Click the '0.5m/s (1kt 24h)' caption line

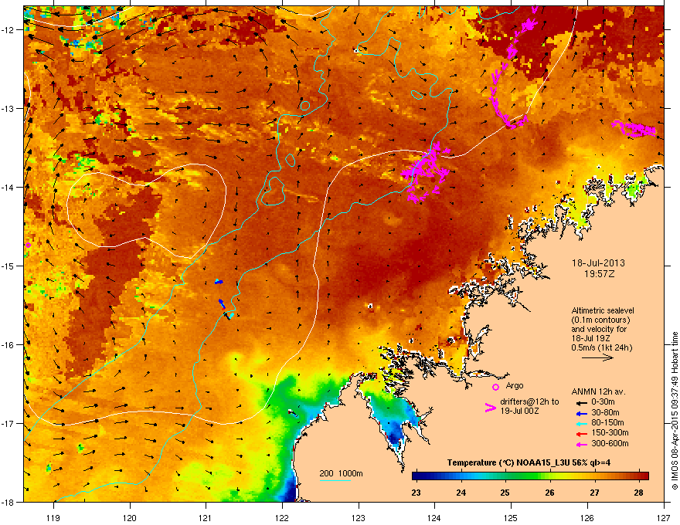(x=602, y=347)
